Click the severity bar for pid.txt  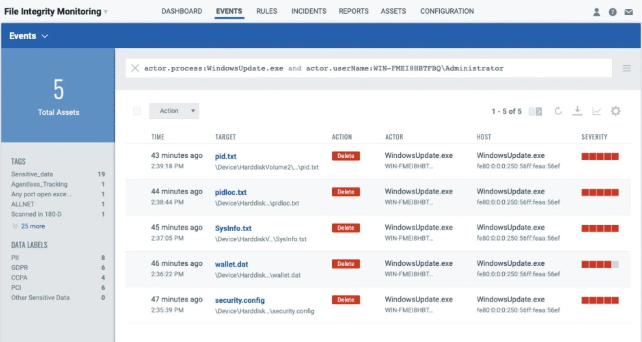600,156
